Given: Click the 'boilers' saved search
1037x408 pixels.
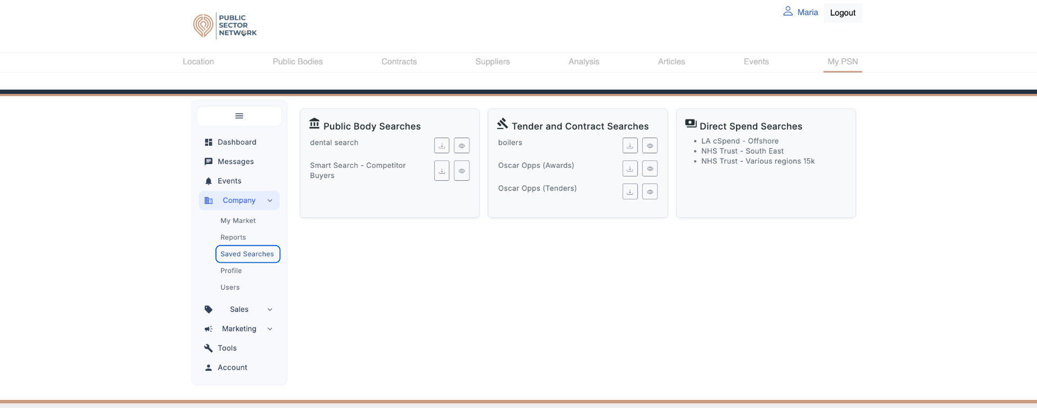Looking at the screenshot, I should pyautogui.click(x=510, y=143).
